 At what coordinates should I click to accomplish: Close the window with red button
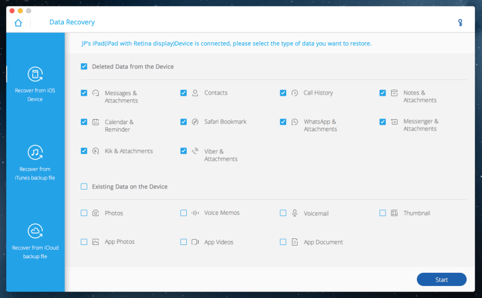pos(12,11)
